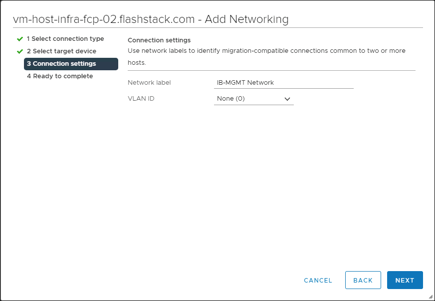Switch to the Ready to complete step
This screenshot has height=301, width=435.
tap(60, 76)
